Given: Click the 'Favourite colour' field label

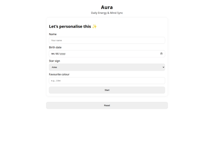Looking at the screenshot, I should pos(59,74).
